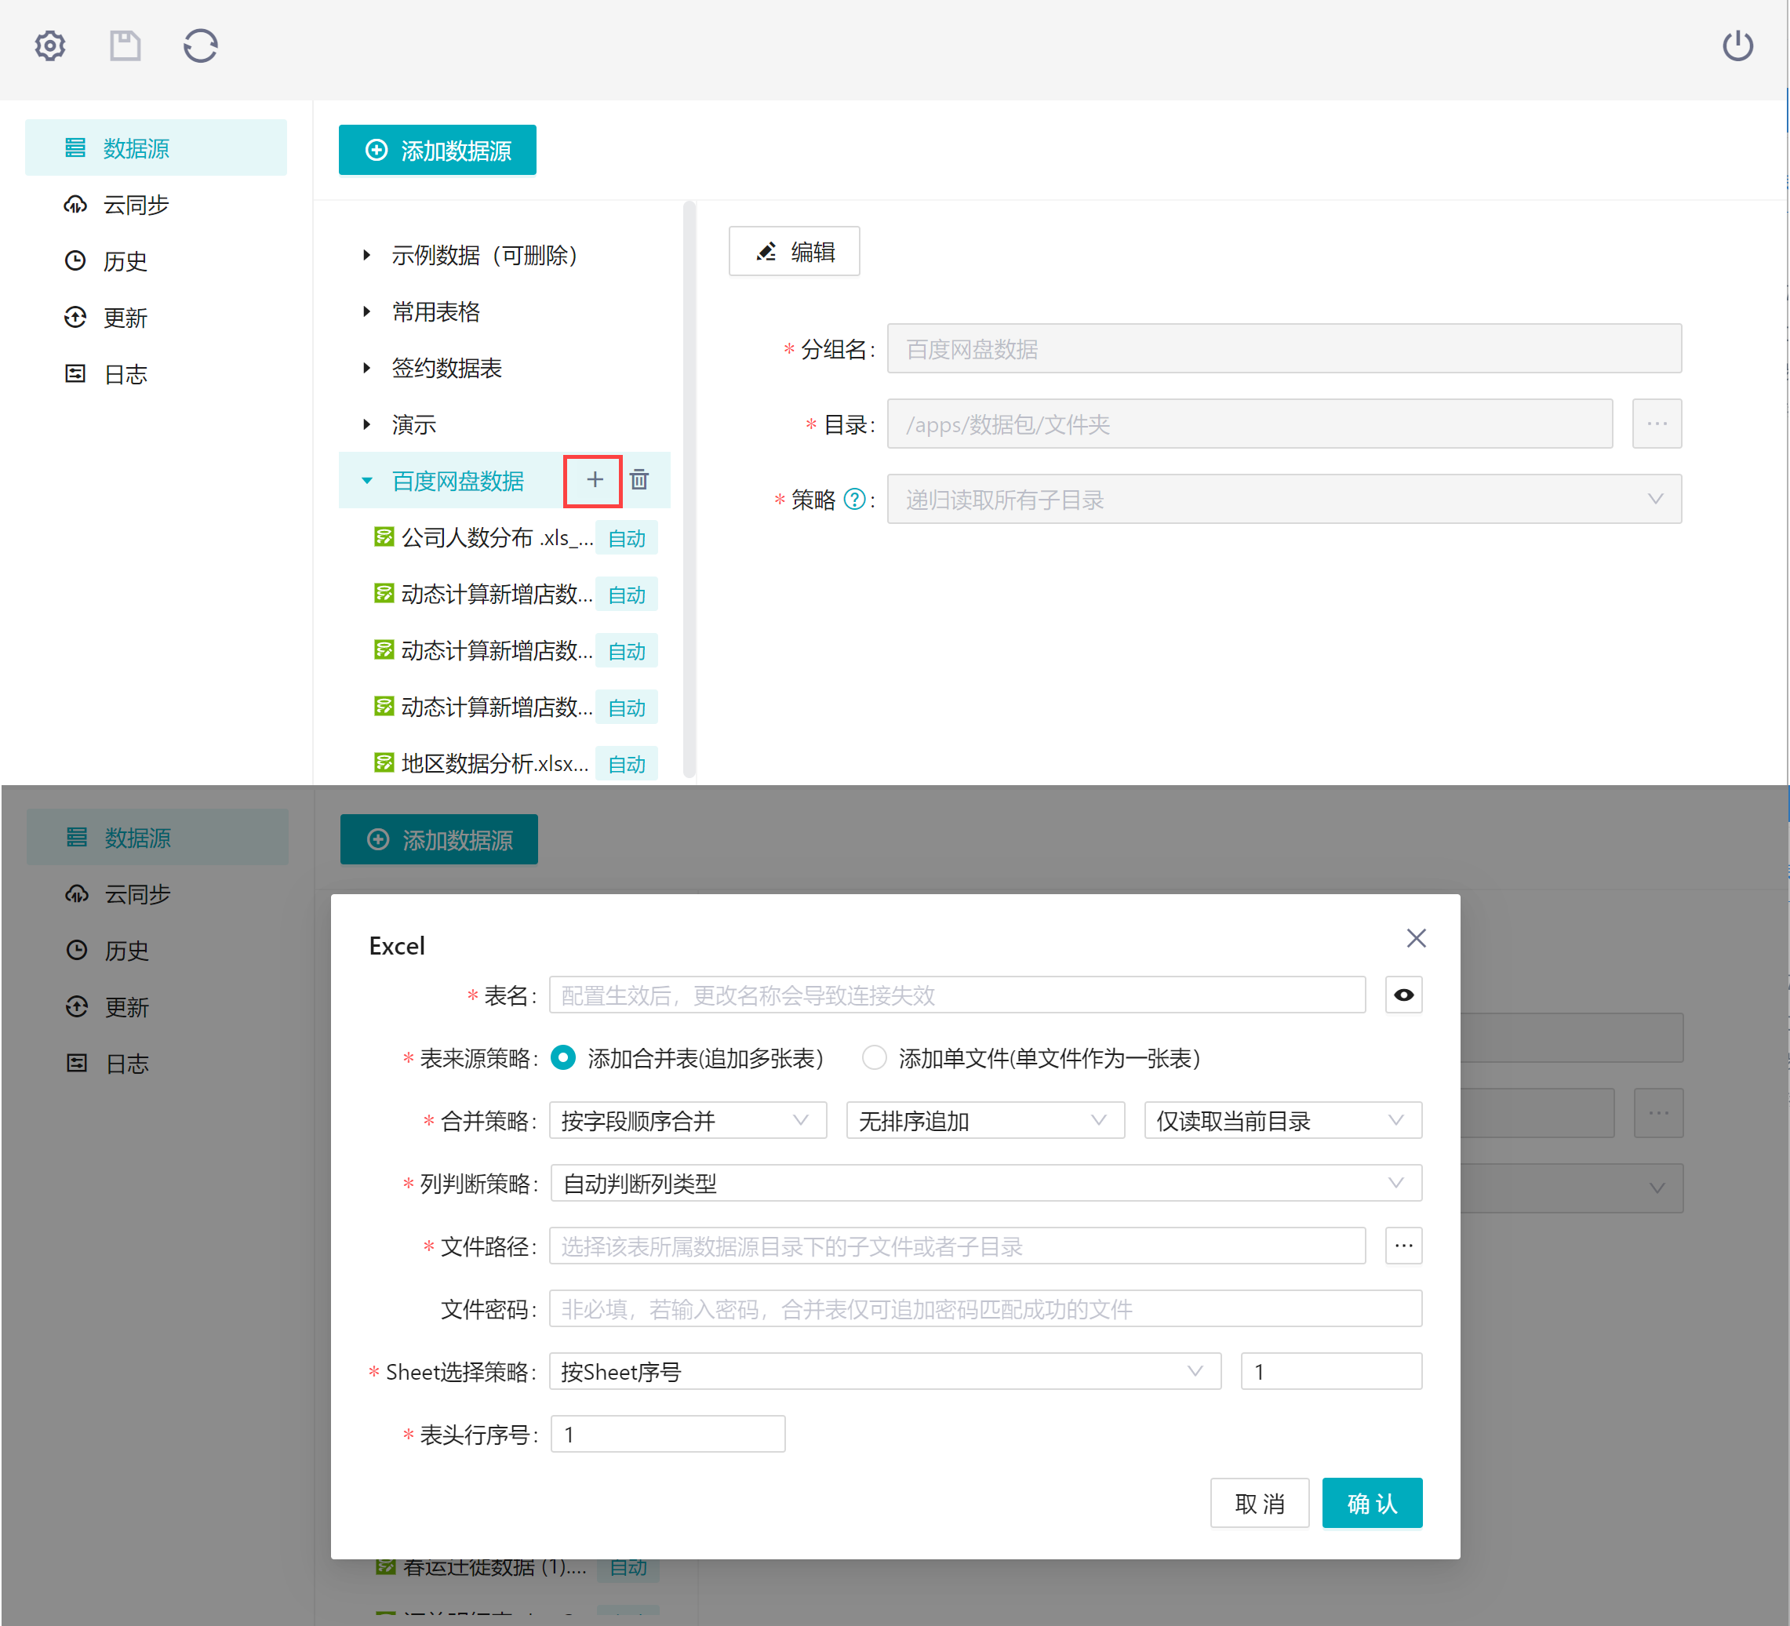
Task: Click plus icon beside 百度网盘数据
Action: point(594,481)
